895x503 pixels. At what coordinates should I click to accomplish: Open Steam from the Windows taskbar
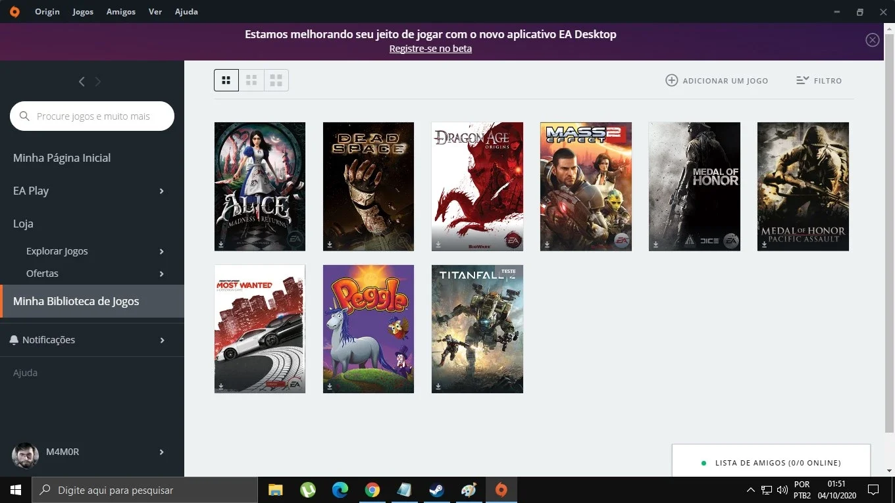pos(436,490)
